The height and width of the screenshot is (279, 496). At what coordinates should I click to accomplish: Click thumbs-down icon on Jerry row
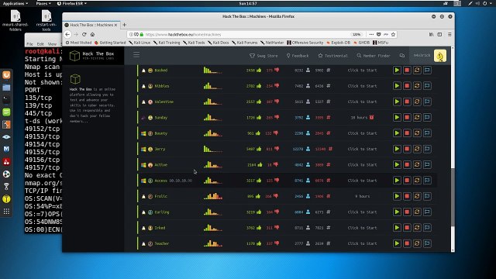pos(277,149)
